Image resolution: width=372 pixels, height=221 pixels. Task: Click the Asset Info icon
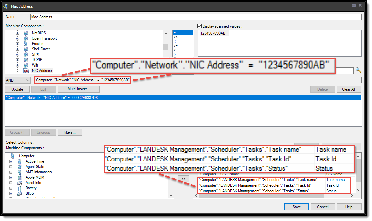tap(19, 183)
